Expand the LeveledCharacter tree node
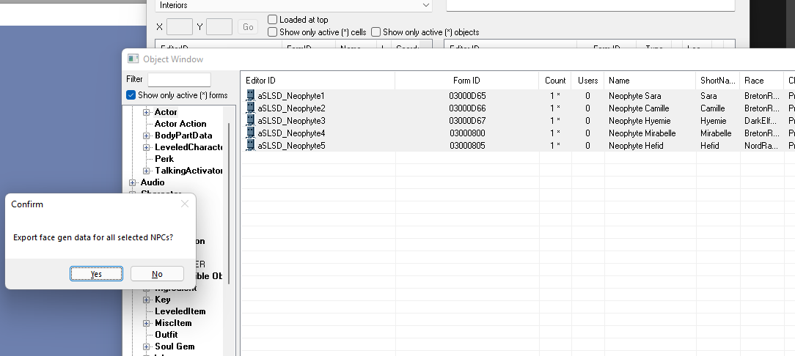This screenshot has width=795, height=356. pyautogui.click(x=146, y=147)
